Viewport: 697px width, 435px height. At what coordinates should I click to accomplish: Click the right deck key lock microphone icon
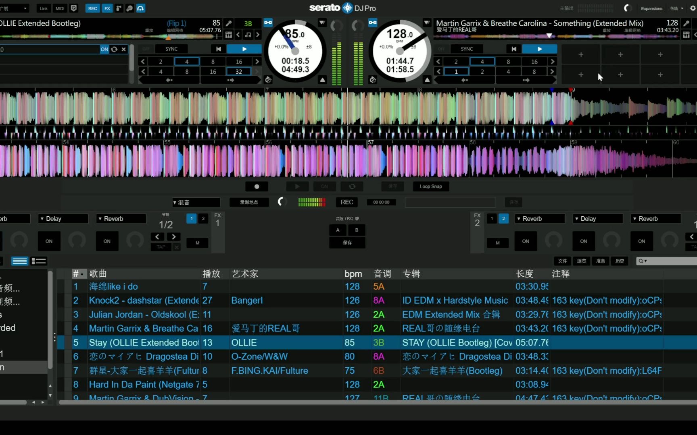point(686,24)
